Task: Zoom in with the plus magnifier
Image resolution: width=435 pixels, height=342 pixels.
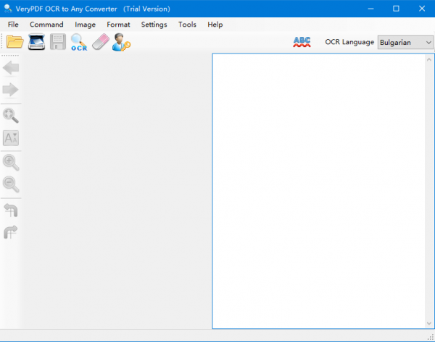Action: [x=11, y=162]
